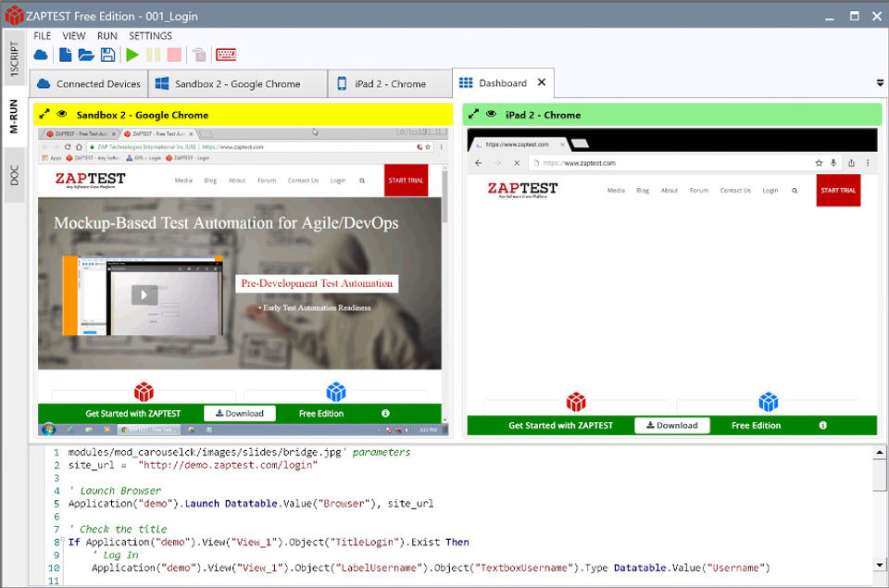Pause the test run
The width and height of the screenshot is (889, 588).
point(153,55)
